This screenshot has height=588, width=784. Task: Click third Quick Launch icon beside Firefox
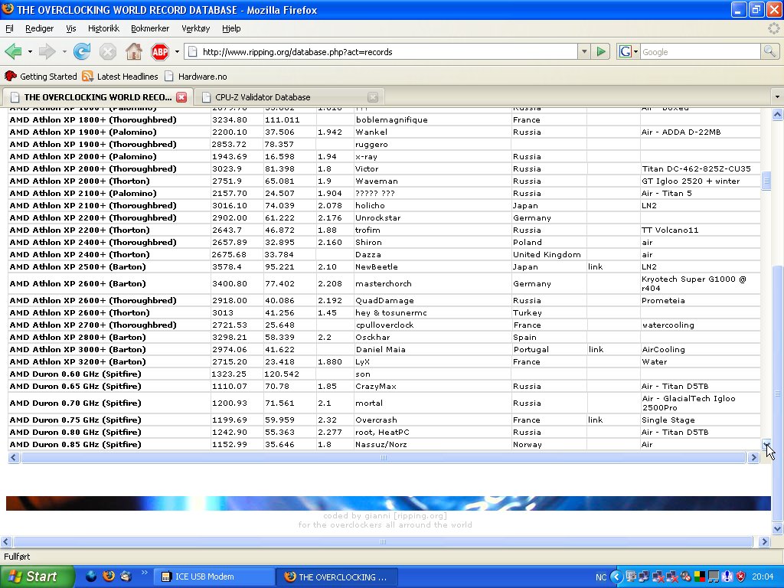[126, 576]
